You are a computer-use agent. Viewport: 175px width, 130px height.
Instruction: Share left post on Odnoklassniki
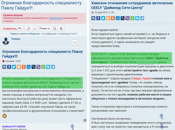pos(24,67)
